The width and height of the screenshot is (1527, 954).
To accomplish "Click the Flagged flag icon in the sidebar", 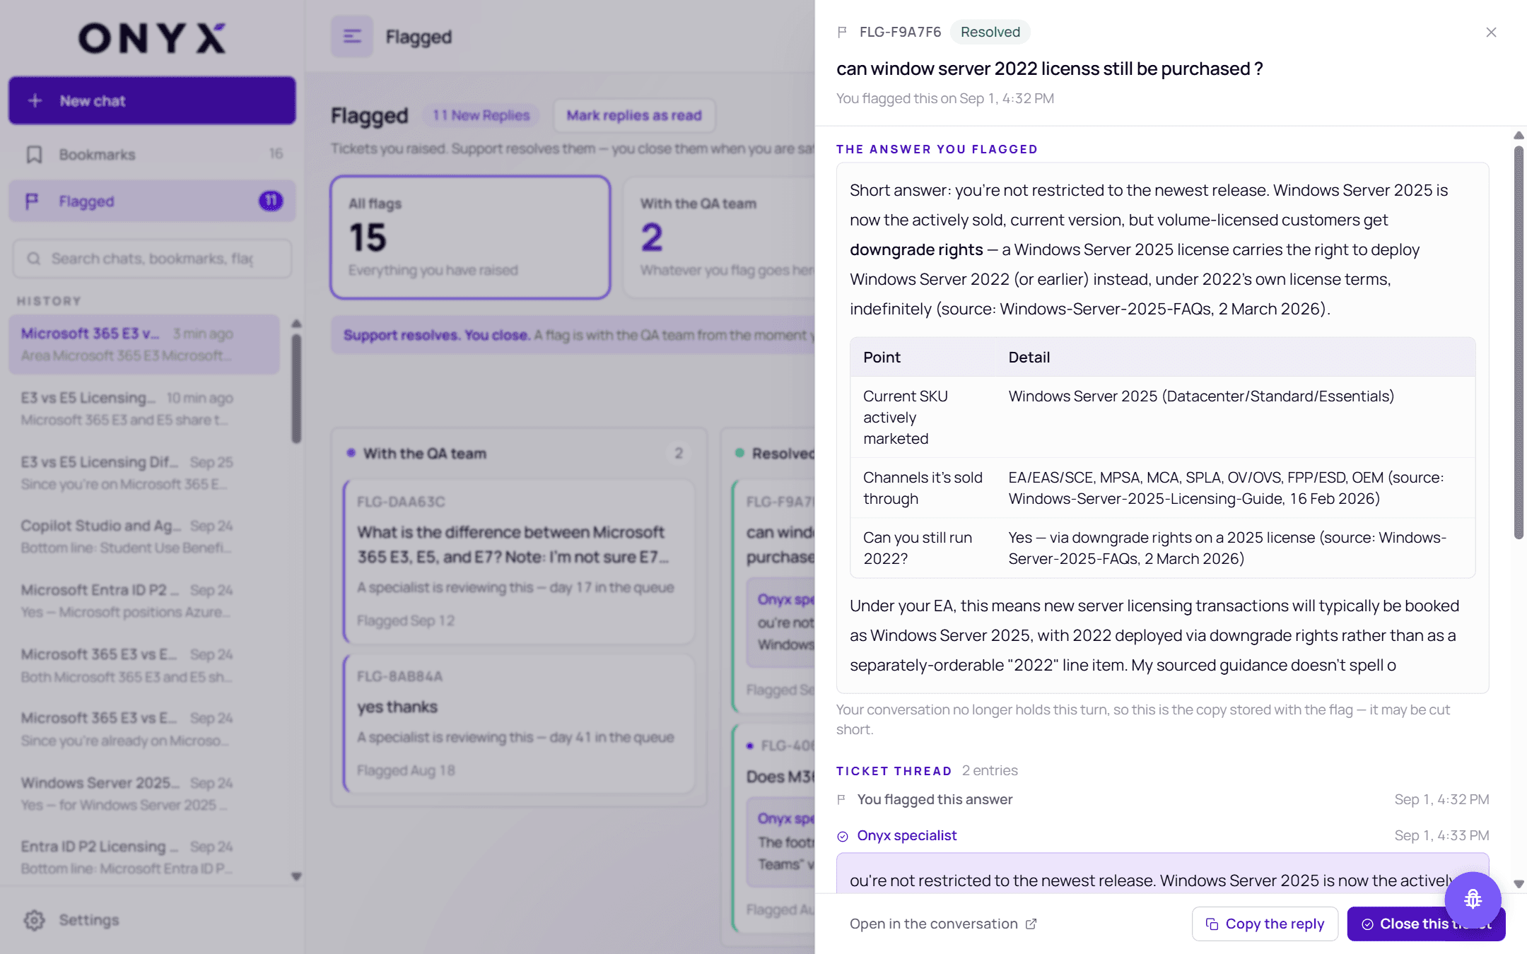I will [32, 201].
